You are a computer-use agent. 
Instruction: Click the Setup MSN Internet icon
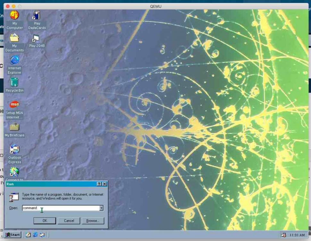[14, 105]
